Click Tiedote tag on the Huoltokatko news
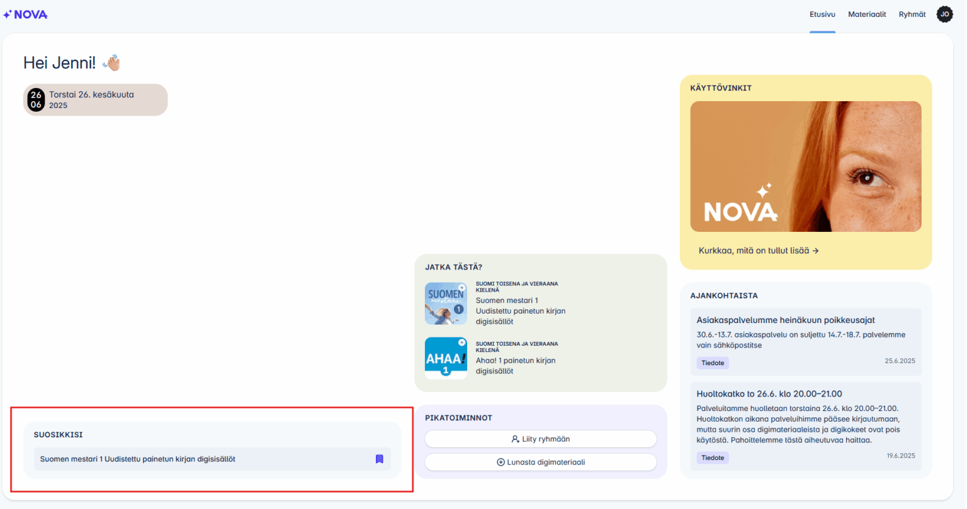 point(713,458)
